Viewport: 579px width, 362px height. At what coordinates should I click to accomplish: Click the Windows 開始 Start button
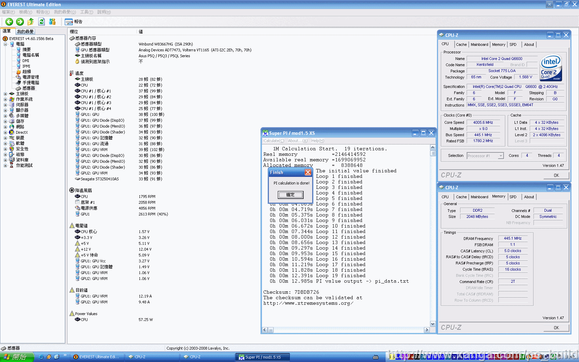click(x=17, y=357)
